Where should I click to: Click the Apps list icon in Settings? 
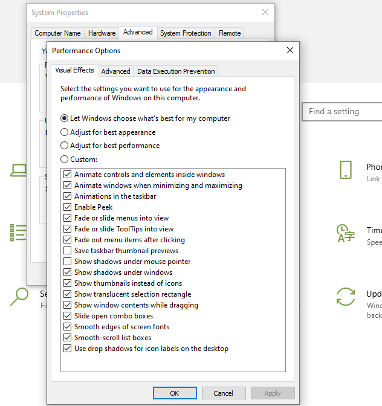coord(18,233)
